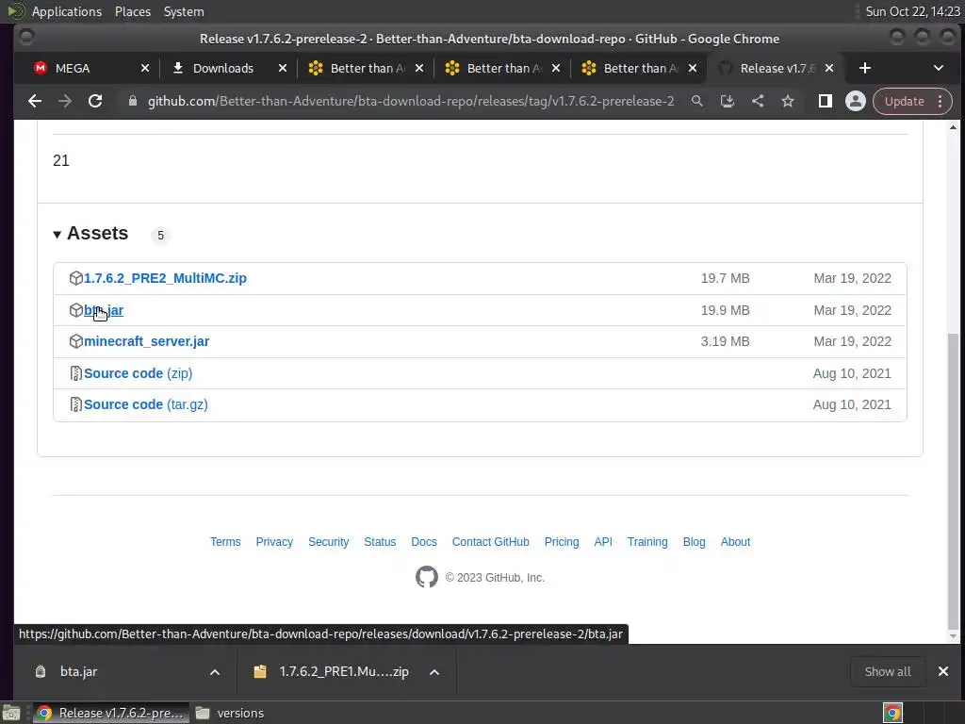Open the System menu

tap(184, 11)
